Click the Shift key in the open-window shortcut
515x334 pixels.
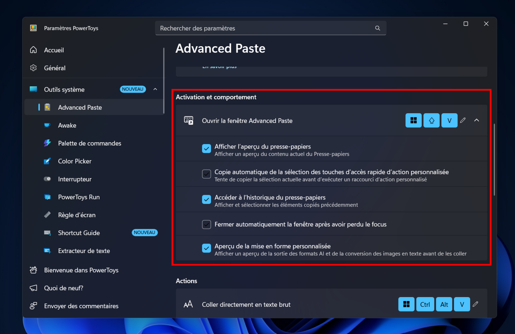tap(431, 120)
